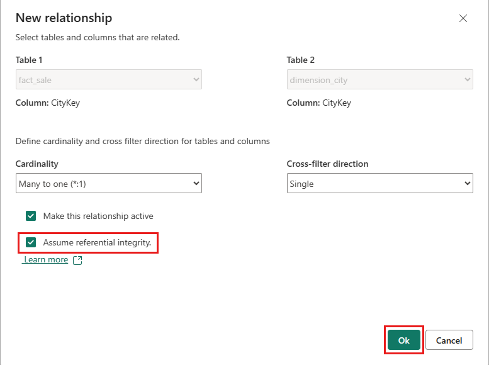489x365 pixels.
Task: Open the Cardinality 'Many to one (*:1)' dropdown
Action: tap(108, 184)
